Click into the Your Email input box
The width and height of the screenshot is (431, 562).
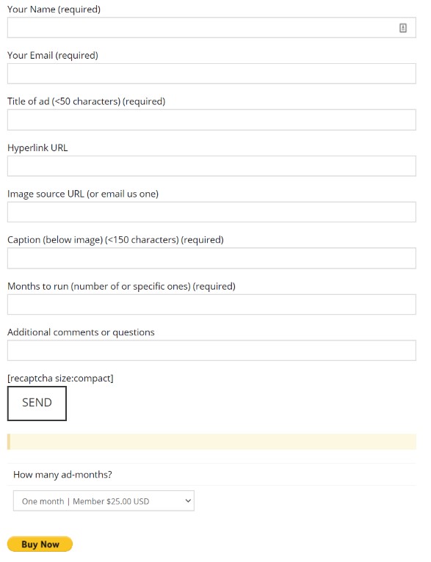(211, 73)
